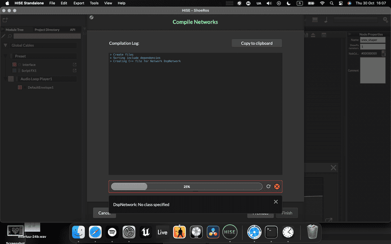Click the add-module icon at window top left
The image size is (391, 244).
point(5,20)
